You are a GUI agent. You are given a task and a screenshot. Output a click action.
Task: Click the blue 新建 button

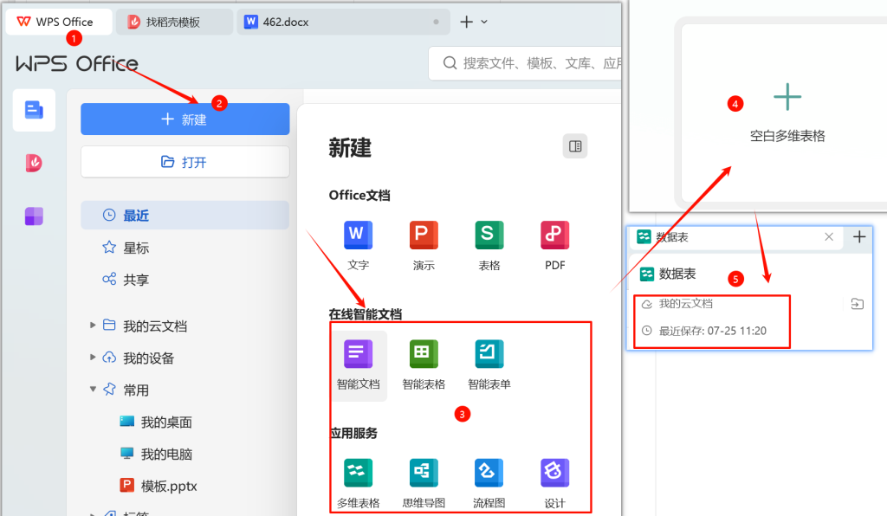click(x=185, y=119)
